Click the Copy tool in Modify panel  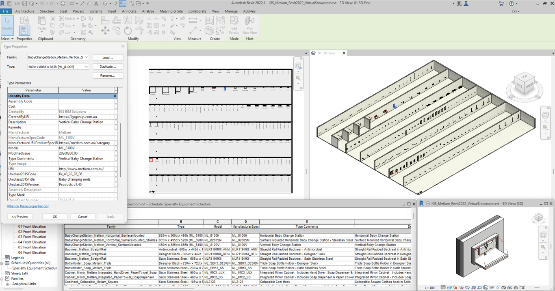pyautogui.click(x=117, y=30)
